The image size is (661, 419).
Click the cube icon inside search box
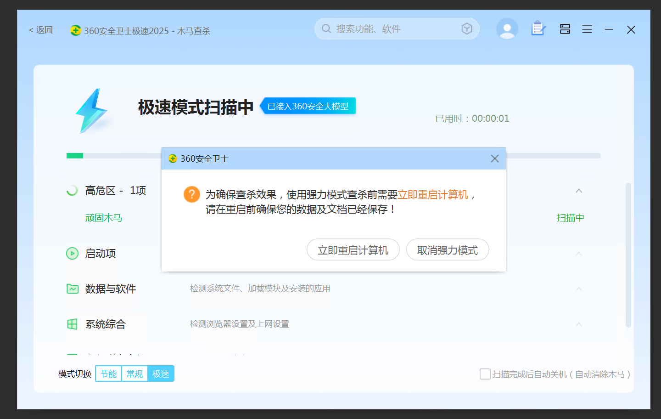pos(467,29)
